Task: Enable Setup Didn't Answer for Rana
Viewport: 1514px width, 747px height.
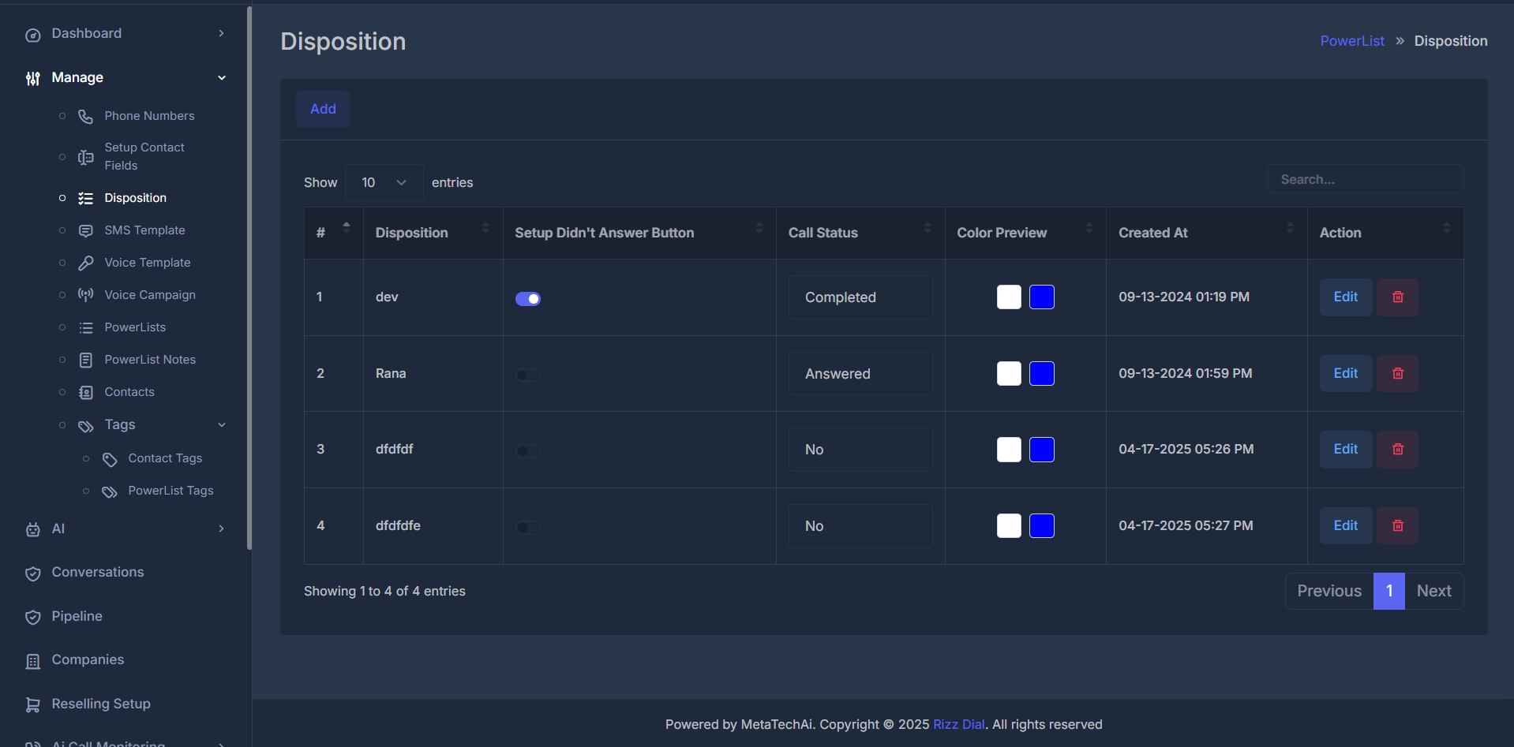Action: 528,374
